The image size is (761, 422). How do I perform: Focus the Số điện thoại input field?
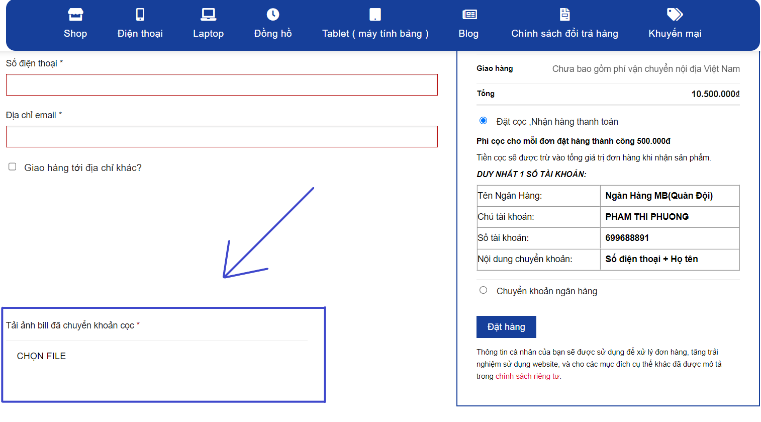coord(222,85)
